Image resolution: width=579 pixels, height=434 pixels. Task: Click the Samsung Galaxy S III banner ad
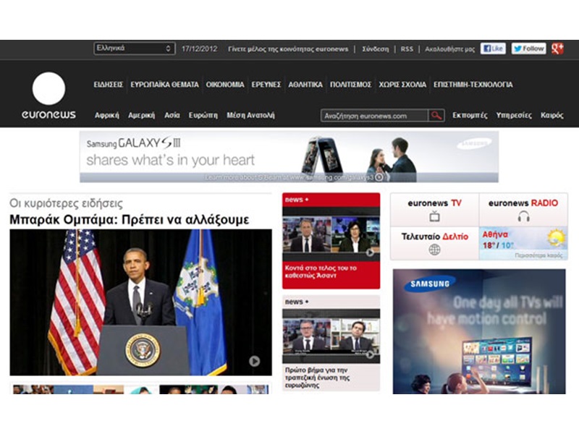[289, 157]
